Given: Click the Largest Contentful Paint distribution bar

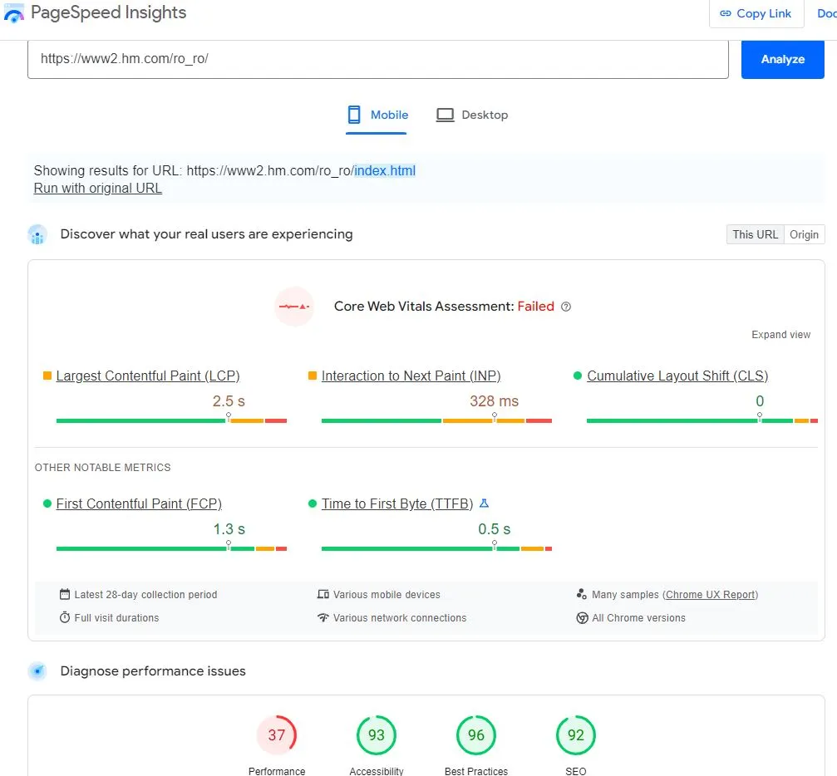Looking at the screenshot, I should pyautogui.click(x=171, y=420).
